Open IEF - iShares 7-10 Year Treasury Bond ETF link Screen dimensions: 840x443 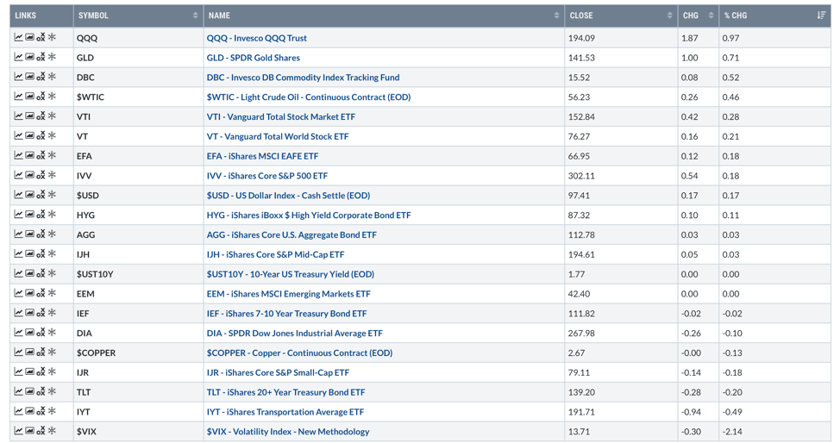286,314
